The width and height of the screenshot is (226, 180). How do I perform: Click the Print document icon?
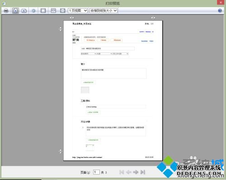pyautogui.click(x=6, y=11)
